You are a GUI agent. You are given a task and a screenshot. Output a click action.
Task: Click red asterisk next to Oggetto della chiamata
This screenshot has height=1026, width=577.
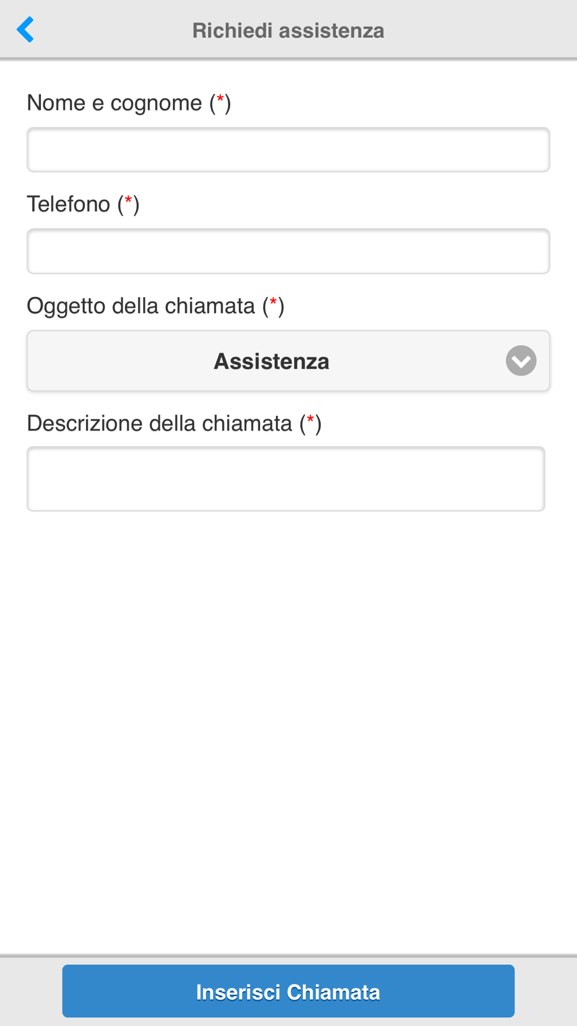(x=273, y=302)
